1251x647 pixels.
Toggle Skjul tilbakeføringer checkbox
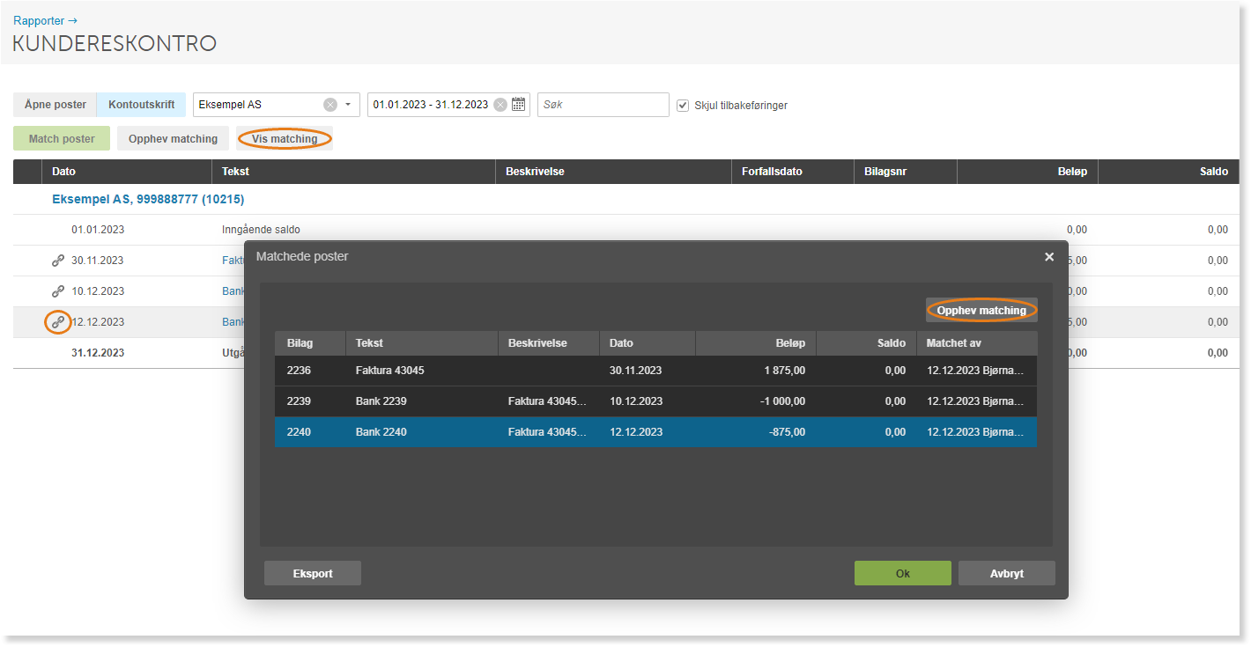(683, 105)
